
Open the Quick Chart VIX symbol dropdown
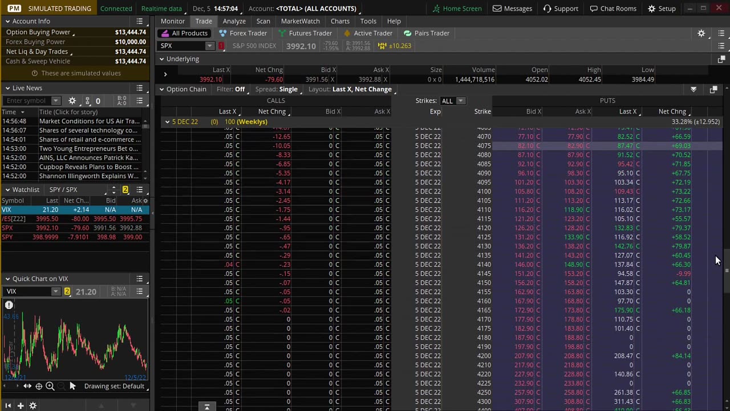[55, 292]
